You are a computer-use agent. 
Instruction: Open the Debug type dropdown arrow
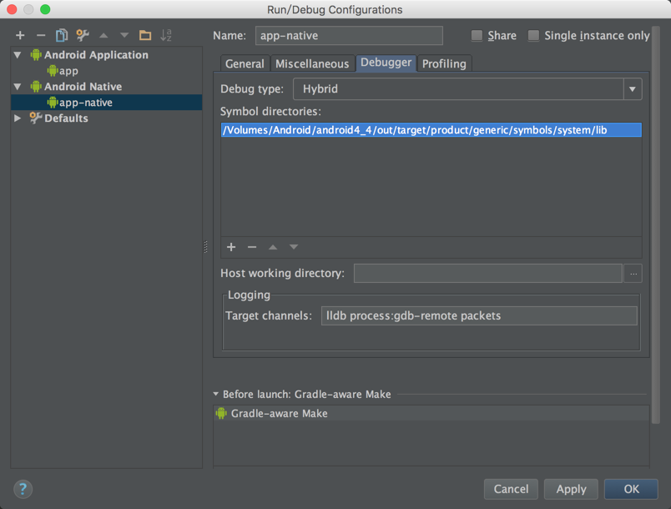tap(633, 89)
